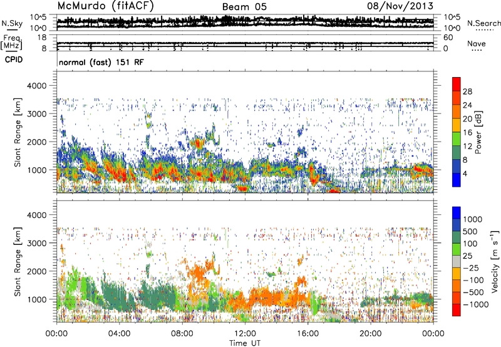Viewport: 501px width, 347px height.
Task: Click the date '08/Nov/2013'
Action: click(x=400, y=6)
